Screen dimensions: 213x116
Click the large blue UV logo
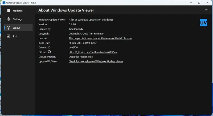click(203, 23)
